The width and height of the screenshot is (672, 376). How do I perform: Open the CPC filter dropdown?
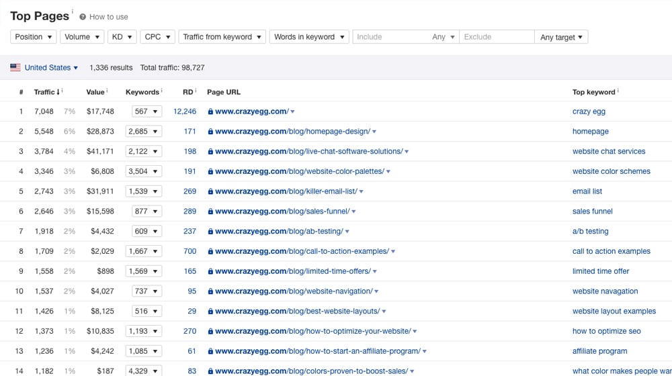click(157, 37)
